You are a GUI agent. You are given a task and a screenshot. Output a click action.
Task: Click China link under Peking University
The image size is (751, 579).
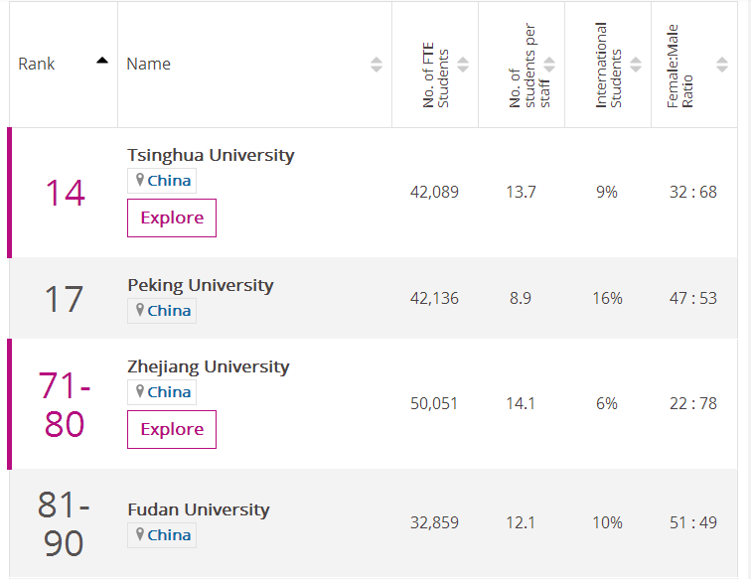coord(169,311)
